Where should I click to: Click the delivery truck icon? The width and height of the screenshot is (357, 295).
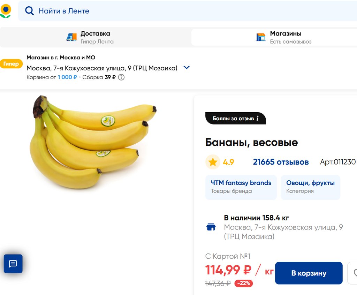71,37
